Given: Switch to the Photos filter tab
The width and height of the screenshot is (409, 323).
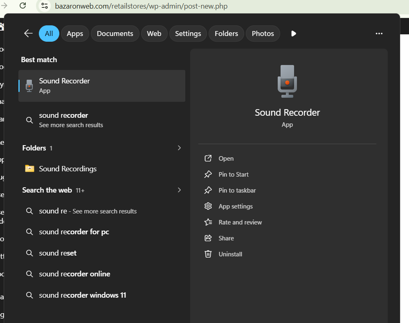Looking at the screenshot, I should tap(263, 34).
